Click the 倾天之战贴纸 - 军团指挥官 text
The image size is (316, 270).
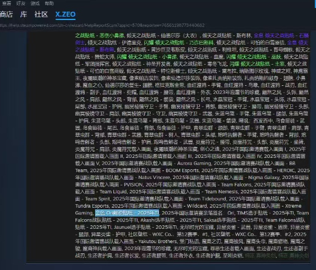click(192, 61)
